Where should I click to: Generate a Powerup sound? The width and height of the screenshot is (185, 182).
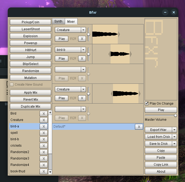pyautogui.click(x=31, y=43)
